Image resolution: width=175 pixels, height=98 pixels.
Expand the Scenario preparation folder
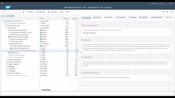(6, 62)
